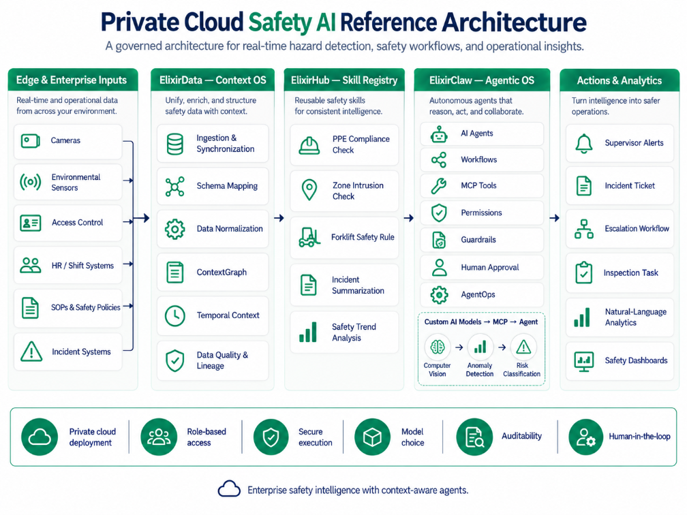Image resolution: width=687 pixels, height=515 pixels.
Task: Click the Forklift Safety Rule forklift icon
Action: coord(309,237)
